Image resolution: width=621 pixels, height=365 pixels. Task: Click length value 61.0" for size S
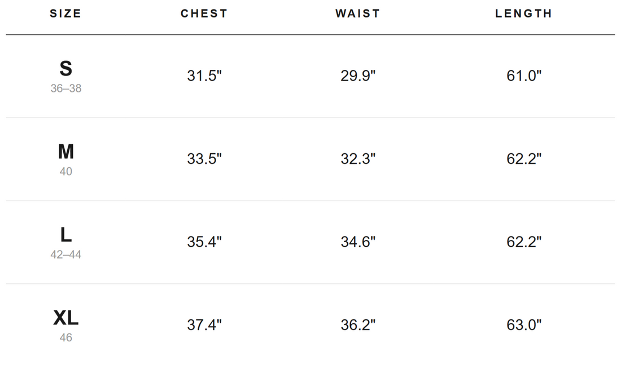pyautogui.click(x=524, y=75)
